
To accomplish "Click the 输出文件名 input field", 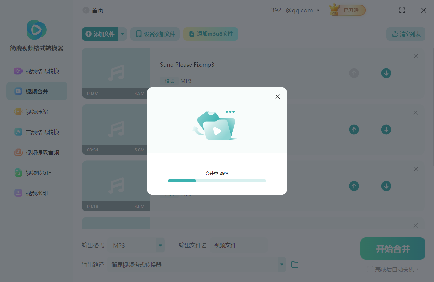I will click(239, 245).
